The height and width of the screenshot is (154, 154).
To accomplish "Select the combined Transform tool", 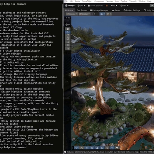I will [68, 45].
